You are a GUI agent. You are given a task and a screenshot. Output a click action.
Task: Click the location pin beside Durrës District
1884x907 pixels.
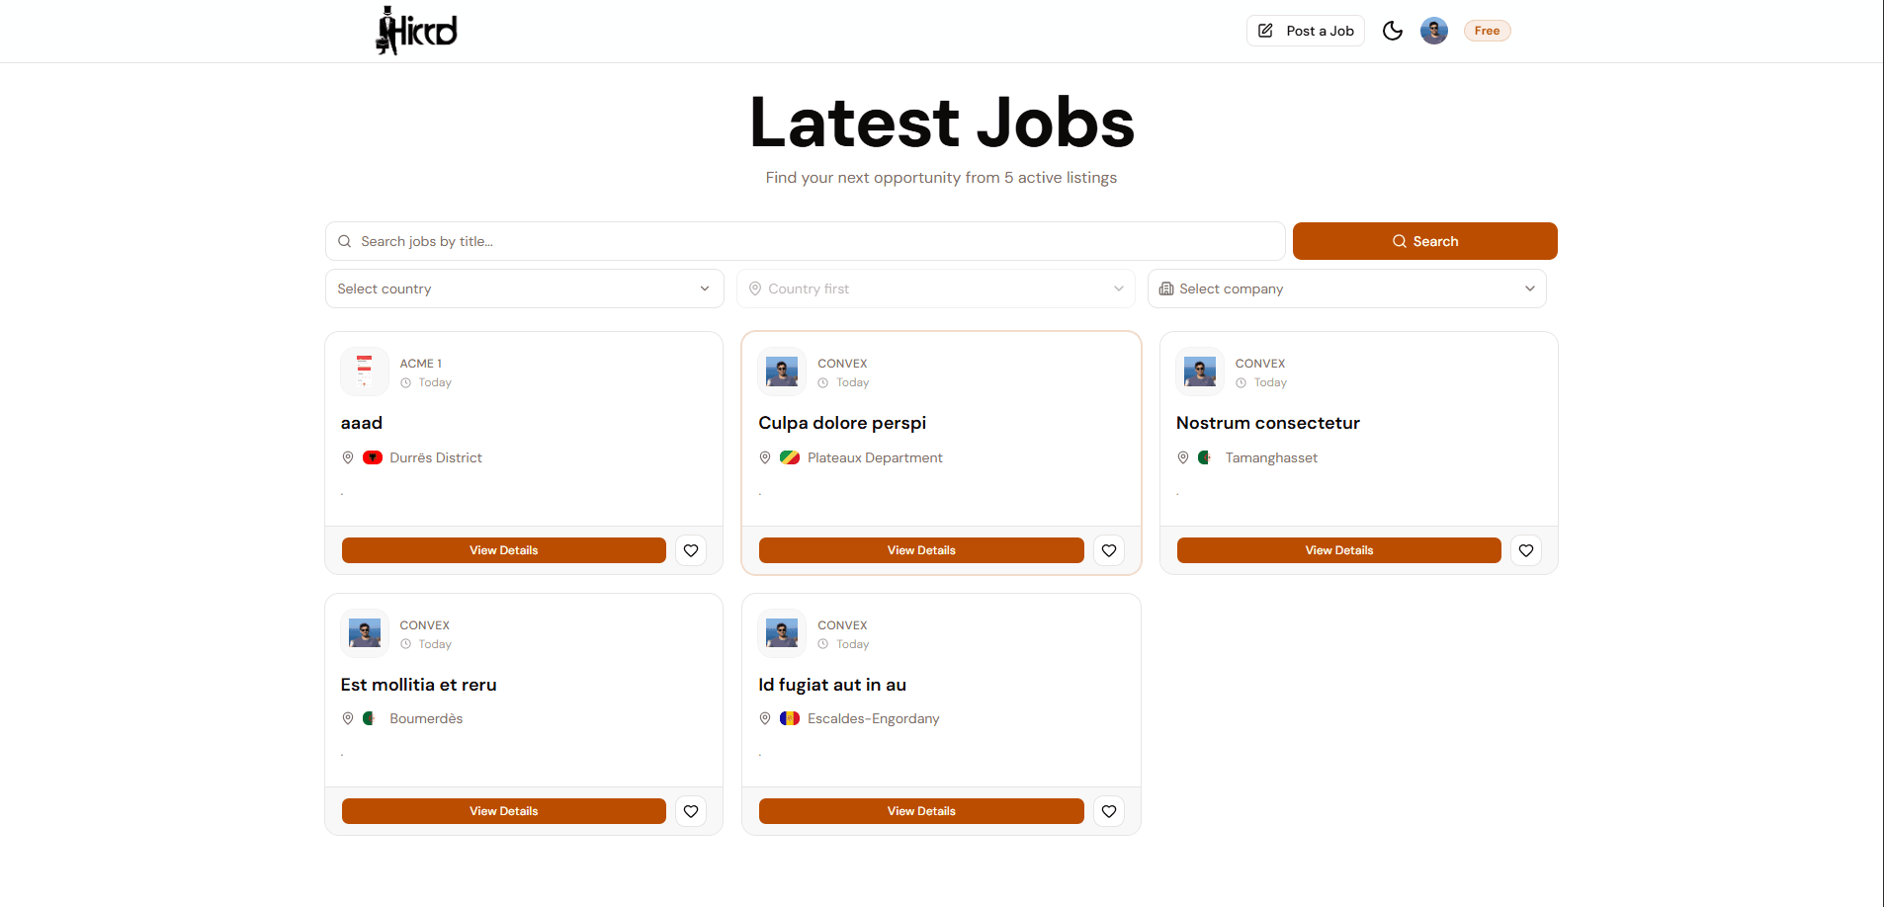tap(348, 457)
